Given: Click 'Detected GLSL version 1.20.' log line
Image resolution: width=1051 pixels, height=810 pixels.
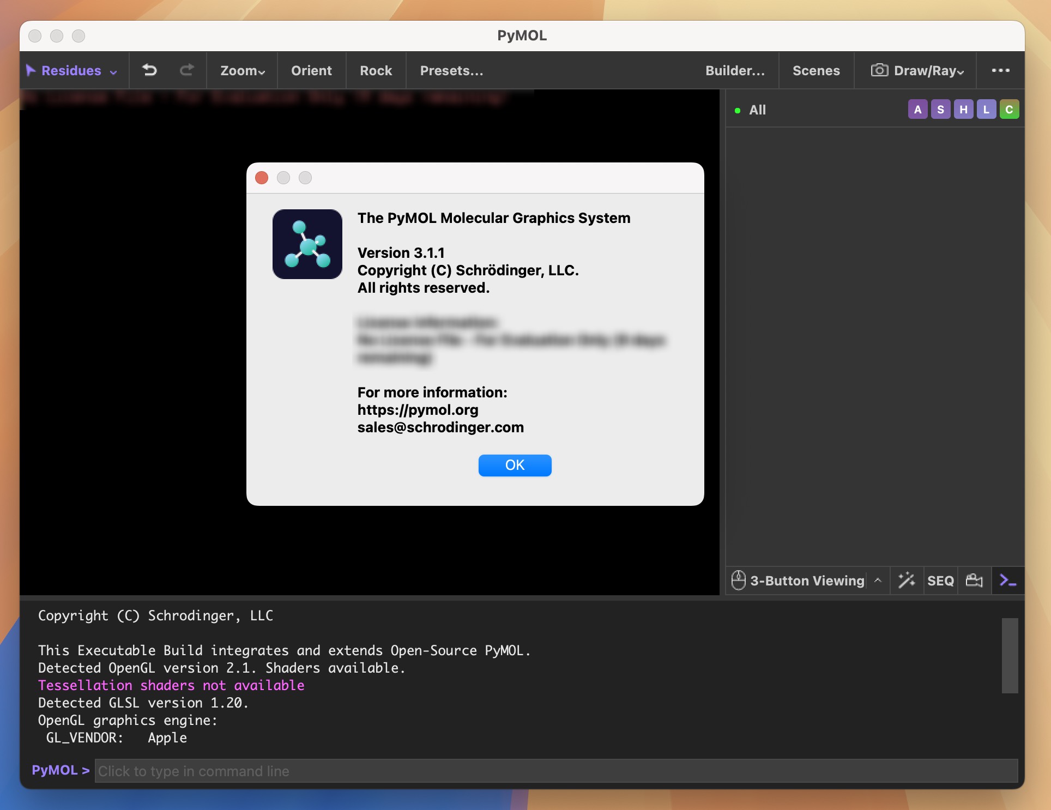Looking at the screenshot, I should pyautogui.click(x=143, y=703).
